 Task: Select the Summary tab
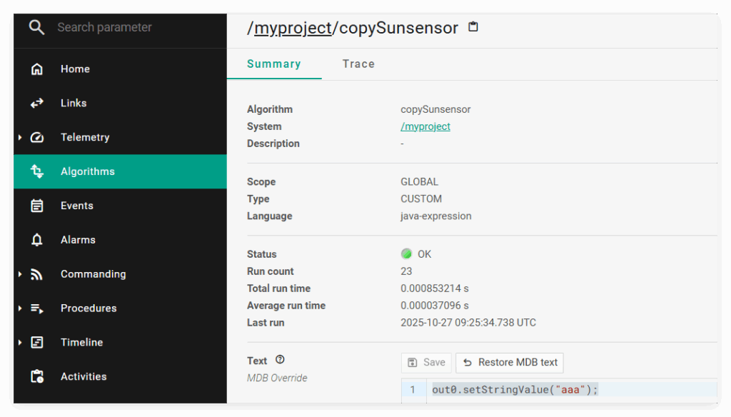click(x=273, y=64)
